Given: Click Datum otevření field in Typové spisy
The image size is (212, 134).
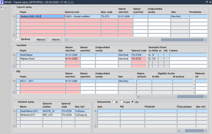Looking at the screenshot, I should [125, 16].
